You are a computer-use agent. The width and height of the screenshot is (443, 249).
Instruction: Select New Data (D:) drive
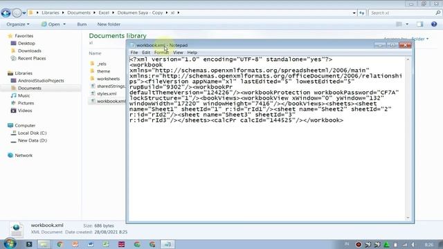[x=29, y=140]
